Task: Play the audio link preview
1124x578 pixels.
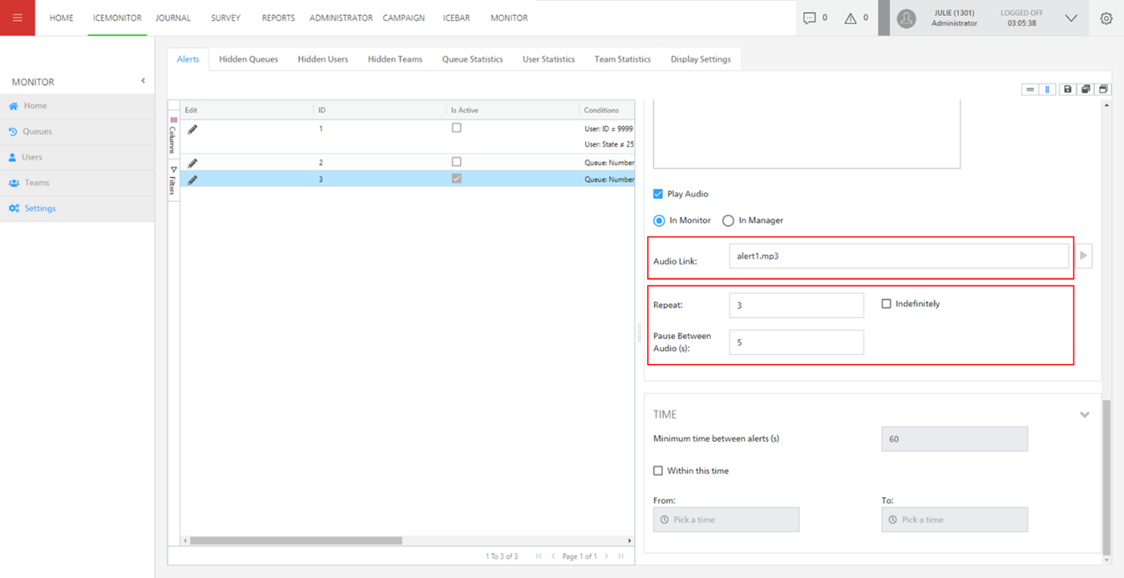Action: point(1084,256)
